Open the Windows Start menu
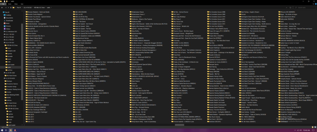 click(2, 130)
